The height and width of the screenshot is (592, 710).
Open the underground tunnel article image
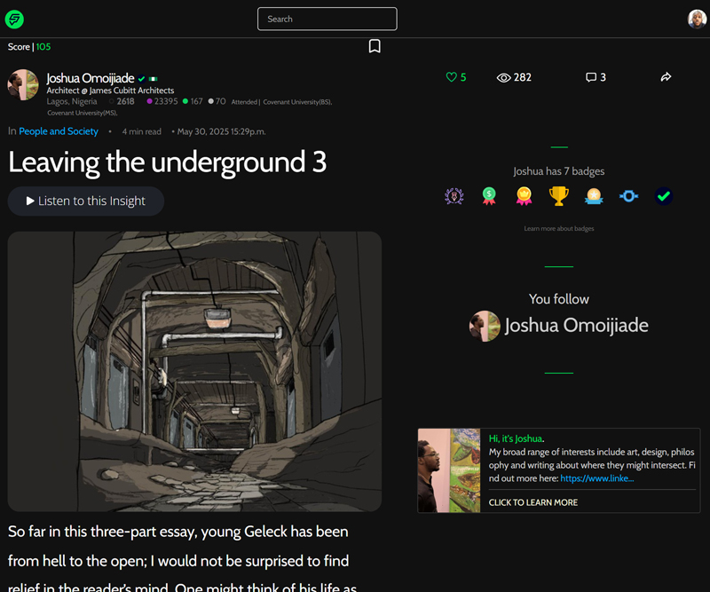194,371
